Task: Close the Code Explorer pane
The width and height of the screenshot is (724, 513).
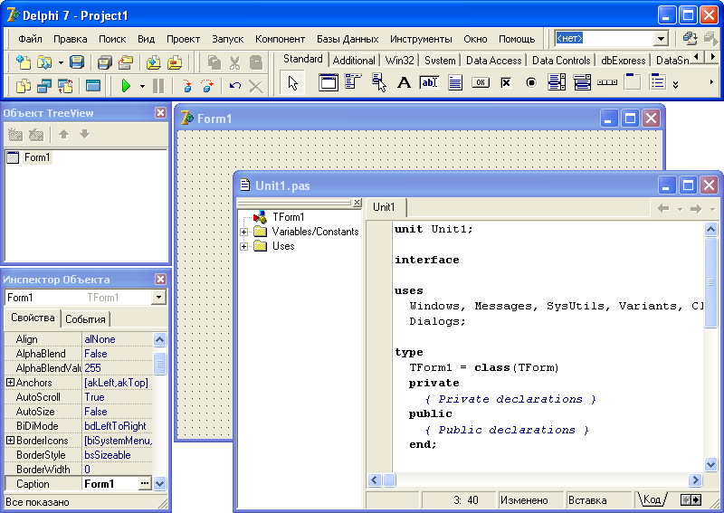Action: coord(357,203)
